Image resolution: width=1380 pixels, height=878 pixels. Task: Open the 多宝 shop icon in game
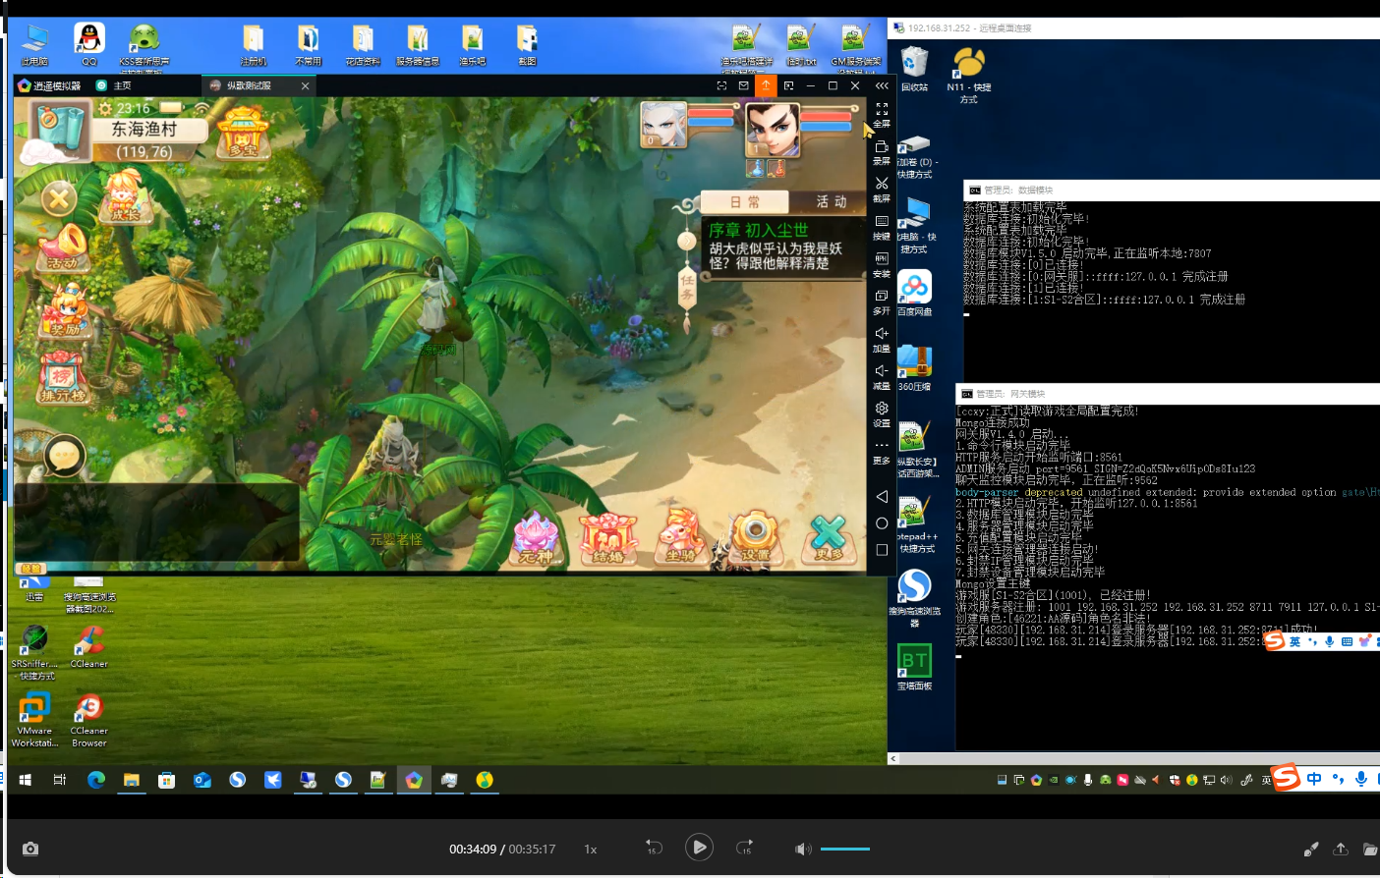point(243,134)
